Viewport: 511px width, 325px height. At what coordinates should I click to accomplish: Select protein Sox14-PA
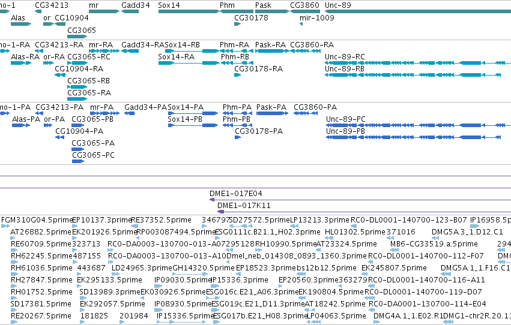pyautogui.click(x=193, y=113)
